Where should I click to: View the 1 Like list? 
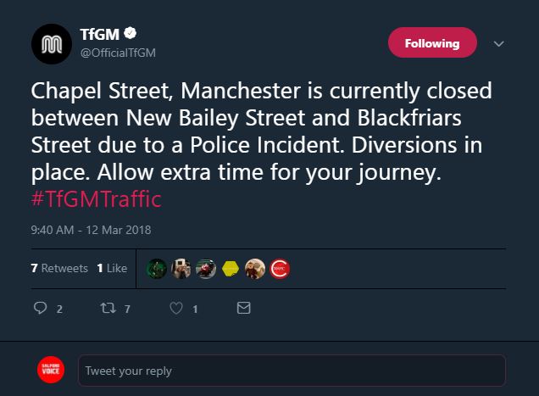112,268
